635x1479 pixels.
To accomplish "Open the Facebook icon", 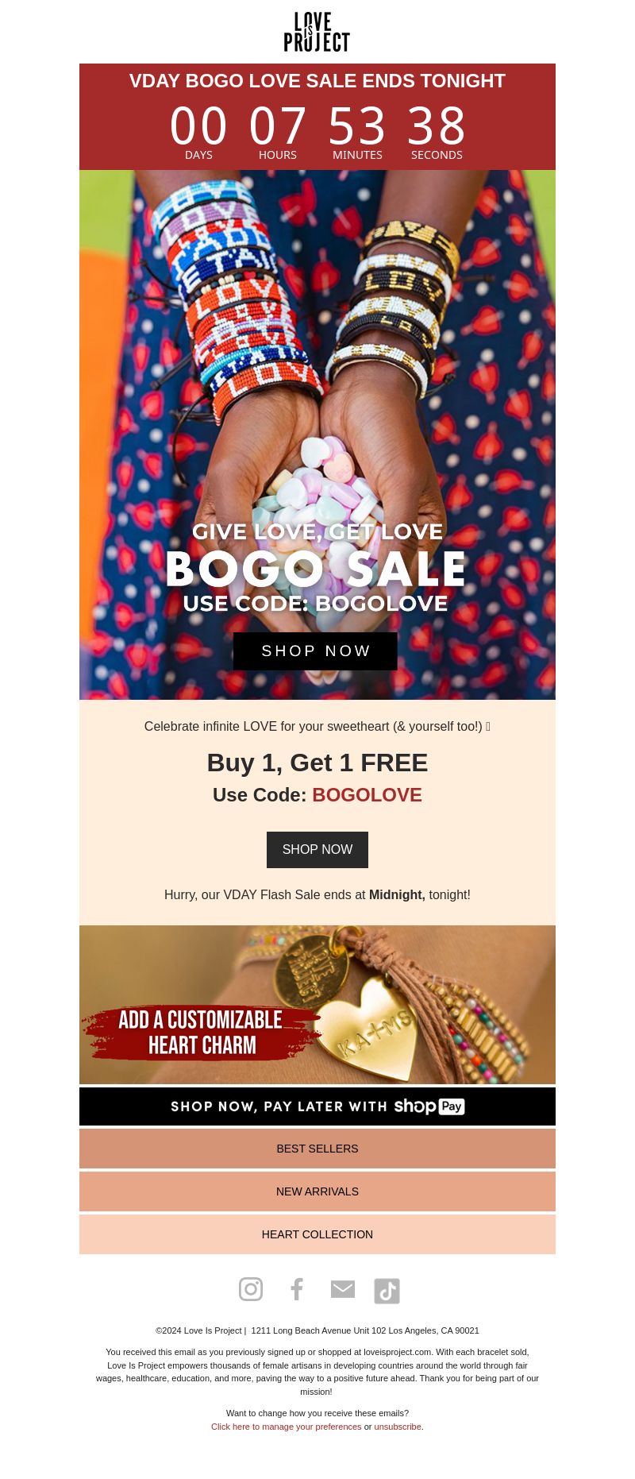I will click(x=297, y=1289).
